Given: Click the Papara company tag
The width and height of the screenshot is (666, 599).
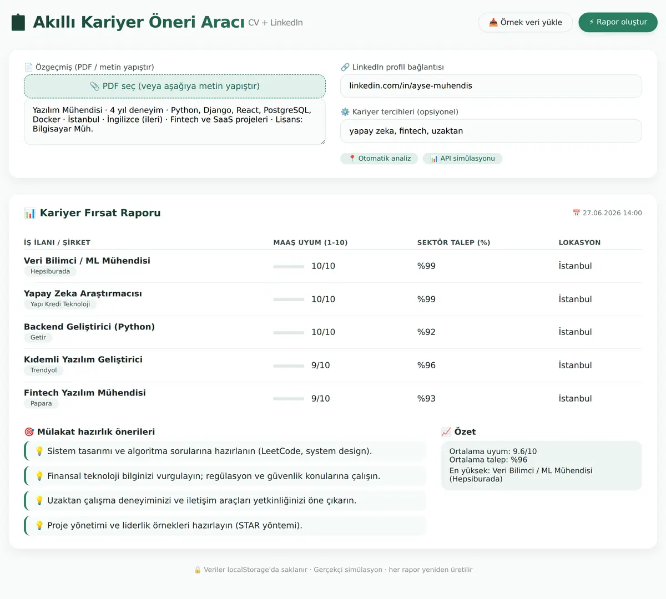Looking at the screenshot, I should [x=41, y=404].
